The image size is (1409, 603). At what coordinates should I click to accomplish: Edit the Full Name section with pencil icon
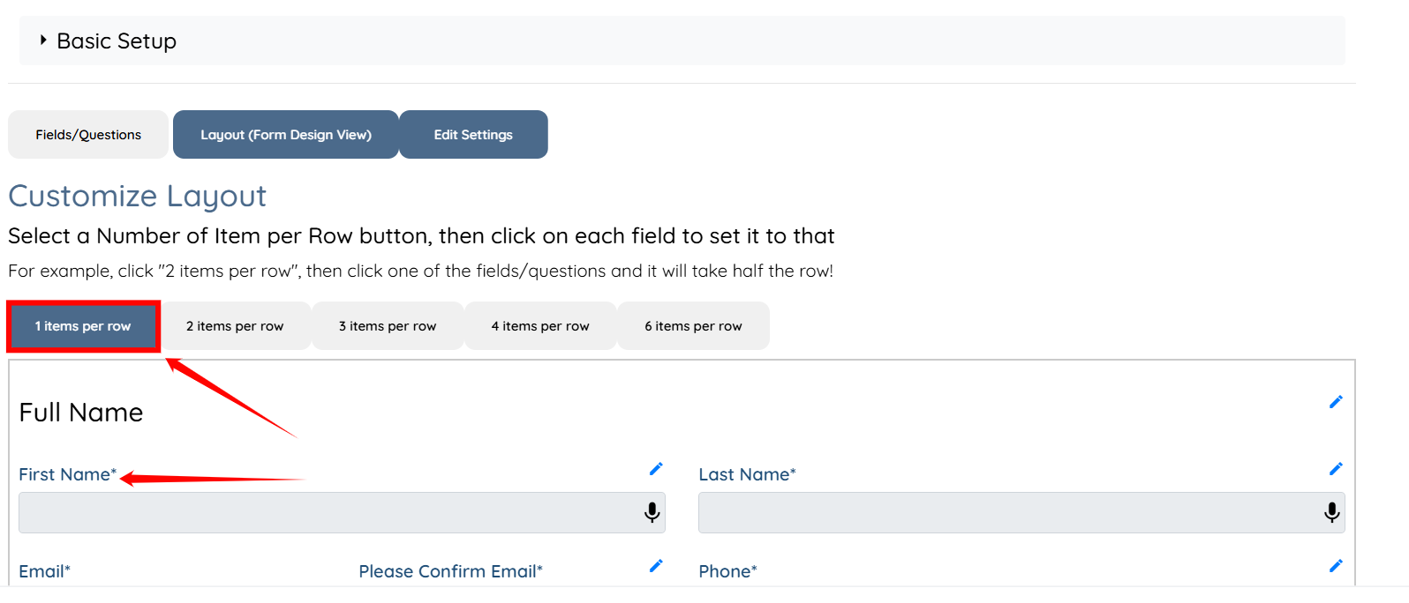click(x=1336, y=402)
